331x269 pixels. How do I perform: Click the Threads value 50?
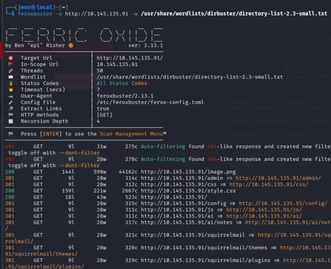click(100, 71)
